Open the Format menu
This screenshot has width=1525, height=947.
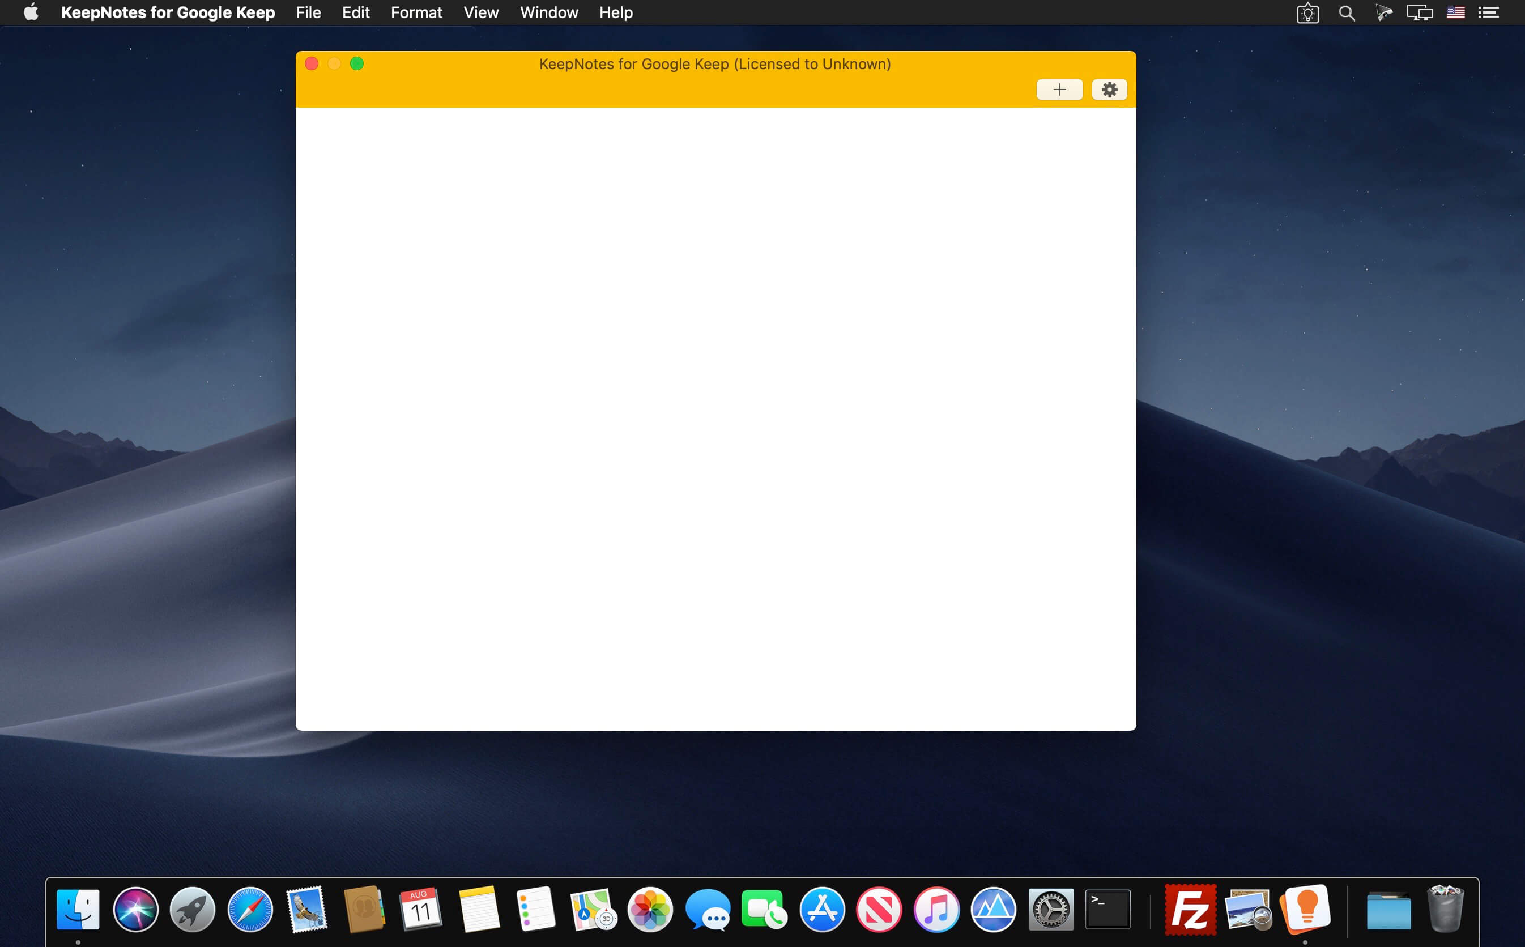(x=417, y=12)
